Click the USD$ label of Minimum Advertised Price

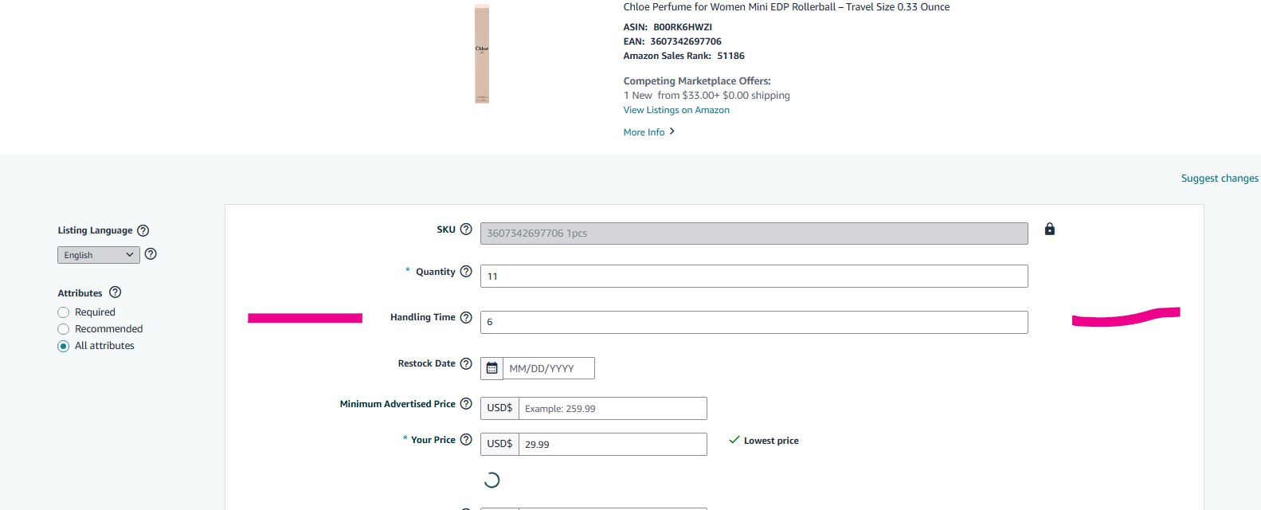[x=500, y=408]
